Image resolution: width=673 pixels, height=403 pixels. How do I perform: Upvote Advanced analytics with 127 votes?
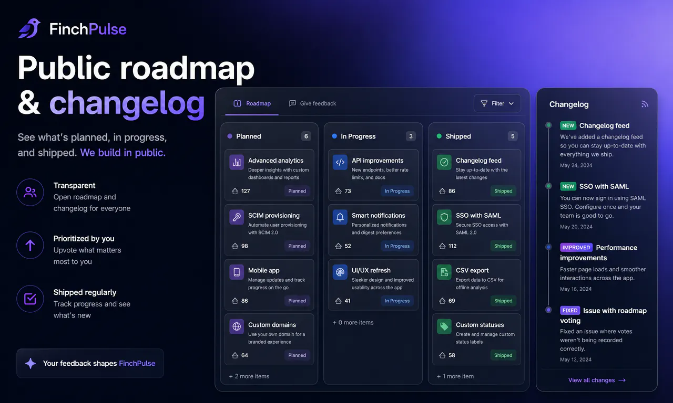click(x=235, y=191)
